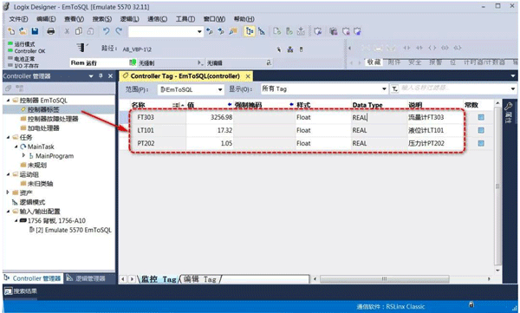Click the Print icon in toolbar

pyautogui.click(x=51, y=31)
